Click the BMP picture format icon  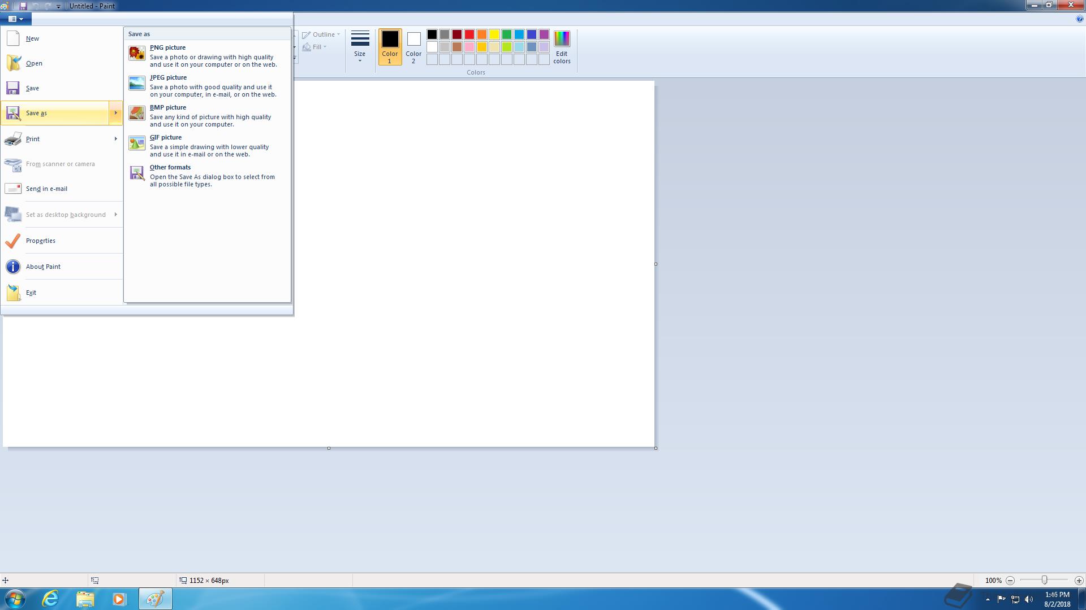(x=137, y=113)
